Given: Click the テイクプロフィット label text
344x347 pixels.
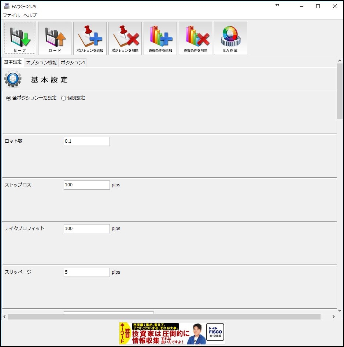Looking at the screenshot, I should coord(25,228).
